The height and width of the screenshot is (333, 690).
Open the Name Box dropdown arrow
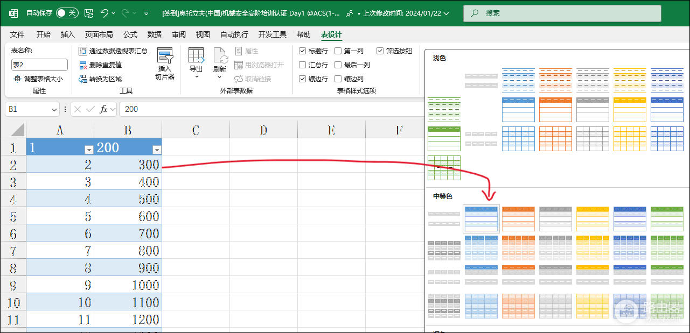[x=54, y=109]
